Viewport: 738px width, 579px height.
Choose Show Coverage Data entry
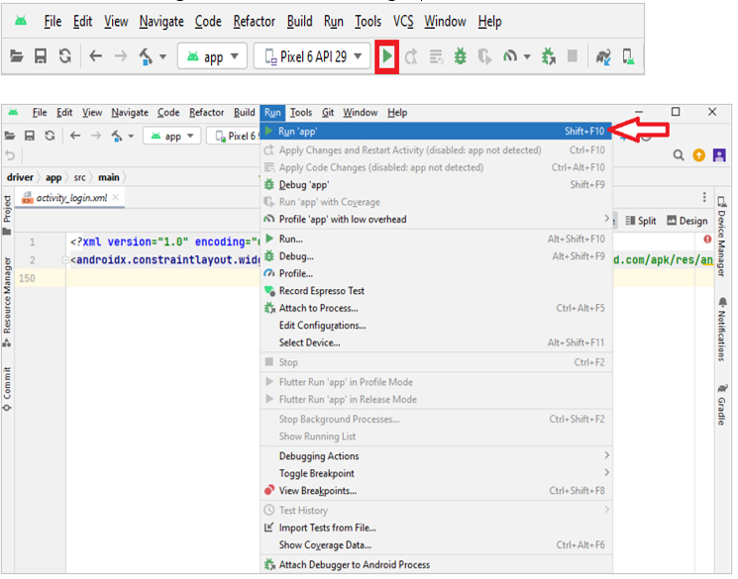pyautogui.click(x=436, y=545)
